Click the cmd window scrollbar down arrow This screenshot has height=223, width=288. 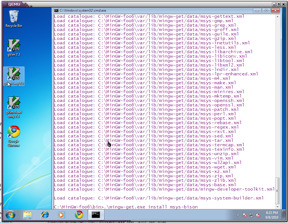pos(277,206)
